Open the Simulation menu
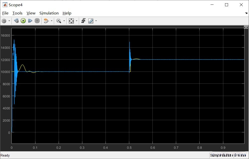The height and width of the screenshot is (159, 249). coord(49,13)
